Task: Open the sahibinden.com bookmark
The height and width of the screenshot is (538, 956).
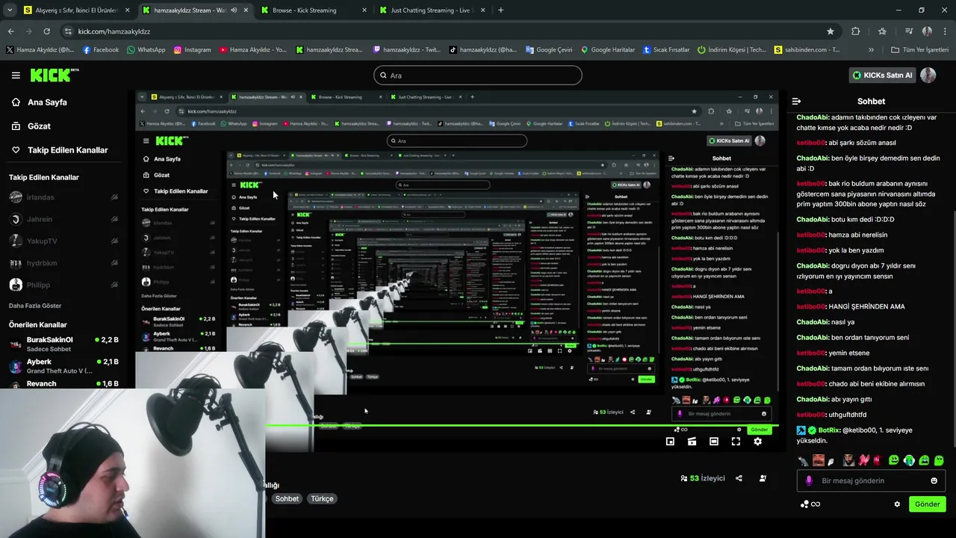Action: 807,50
